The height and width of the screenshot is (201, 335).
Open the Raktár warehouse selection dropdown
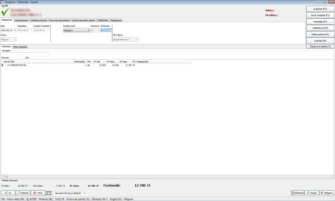(x=84, y=193)
